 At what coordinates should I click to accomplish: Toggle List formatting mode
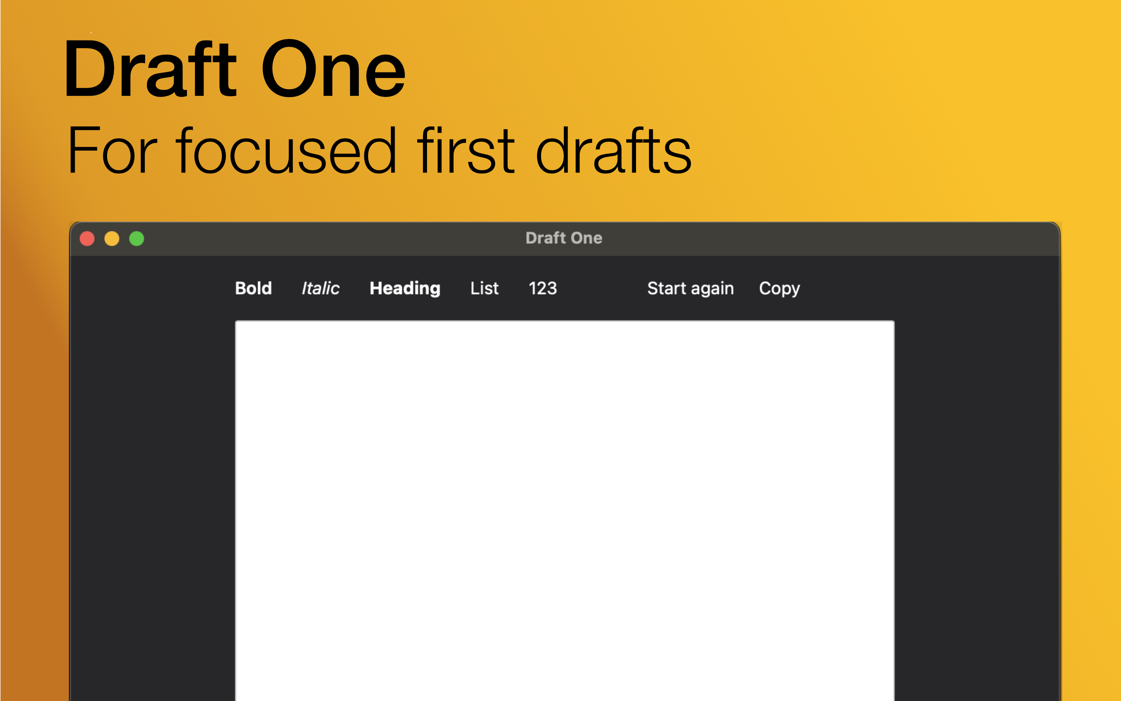(484, 287)
